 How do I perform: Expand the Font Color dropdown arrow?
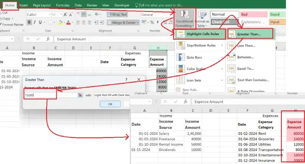72,23
